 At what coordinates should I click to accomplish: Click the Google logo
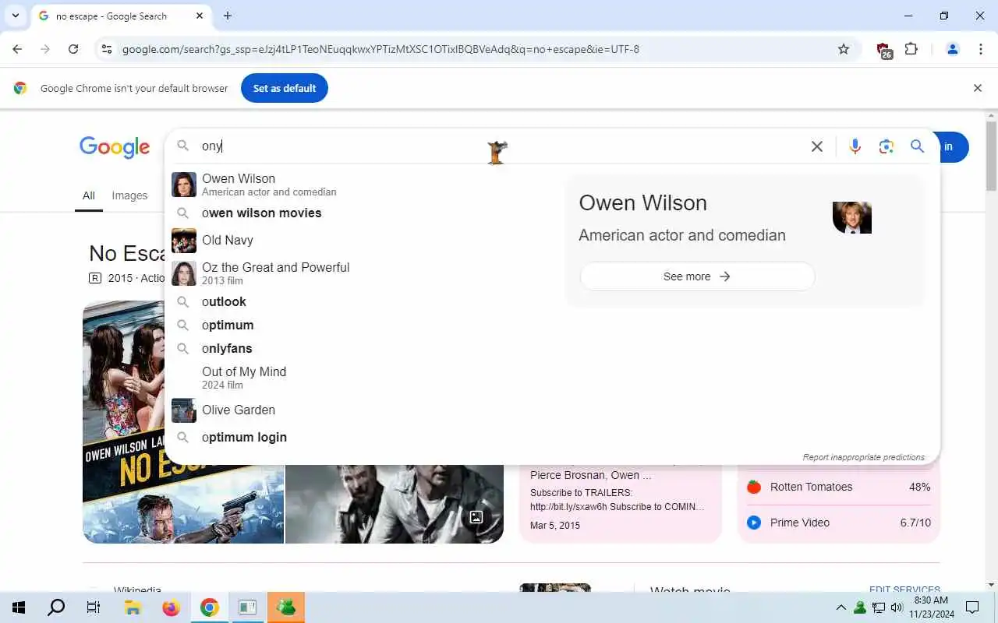point(115,147)
